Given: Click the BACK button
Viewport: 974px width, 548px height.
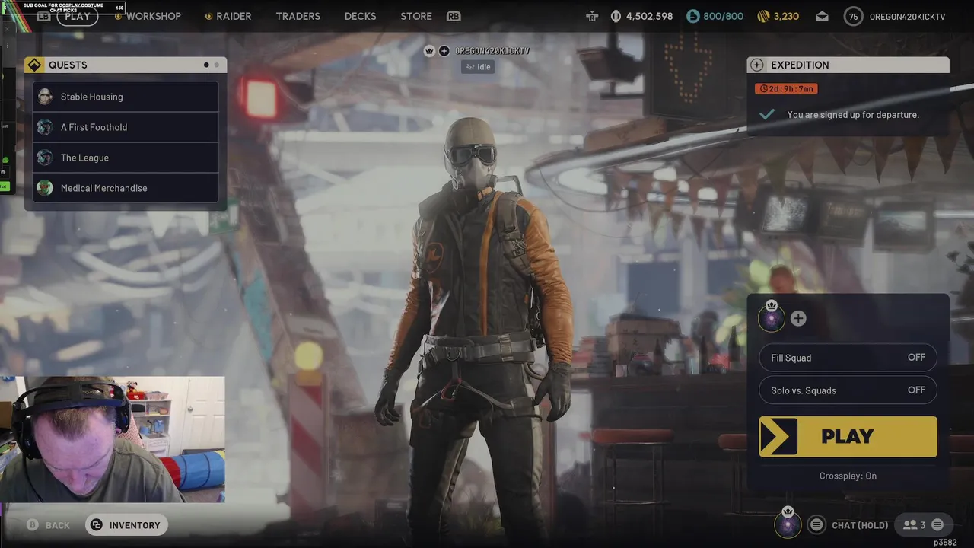Looking at the screenshot, I should (x=49, y=525).
